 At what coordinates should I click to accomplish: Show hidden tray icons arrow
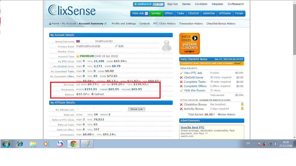tap(254, 144)
